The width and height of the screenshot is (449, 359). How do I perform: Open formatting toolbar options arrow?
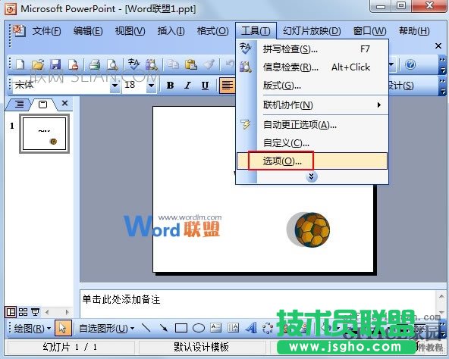[x=442, y=86]
